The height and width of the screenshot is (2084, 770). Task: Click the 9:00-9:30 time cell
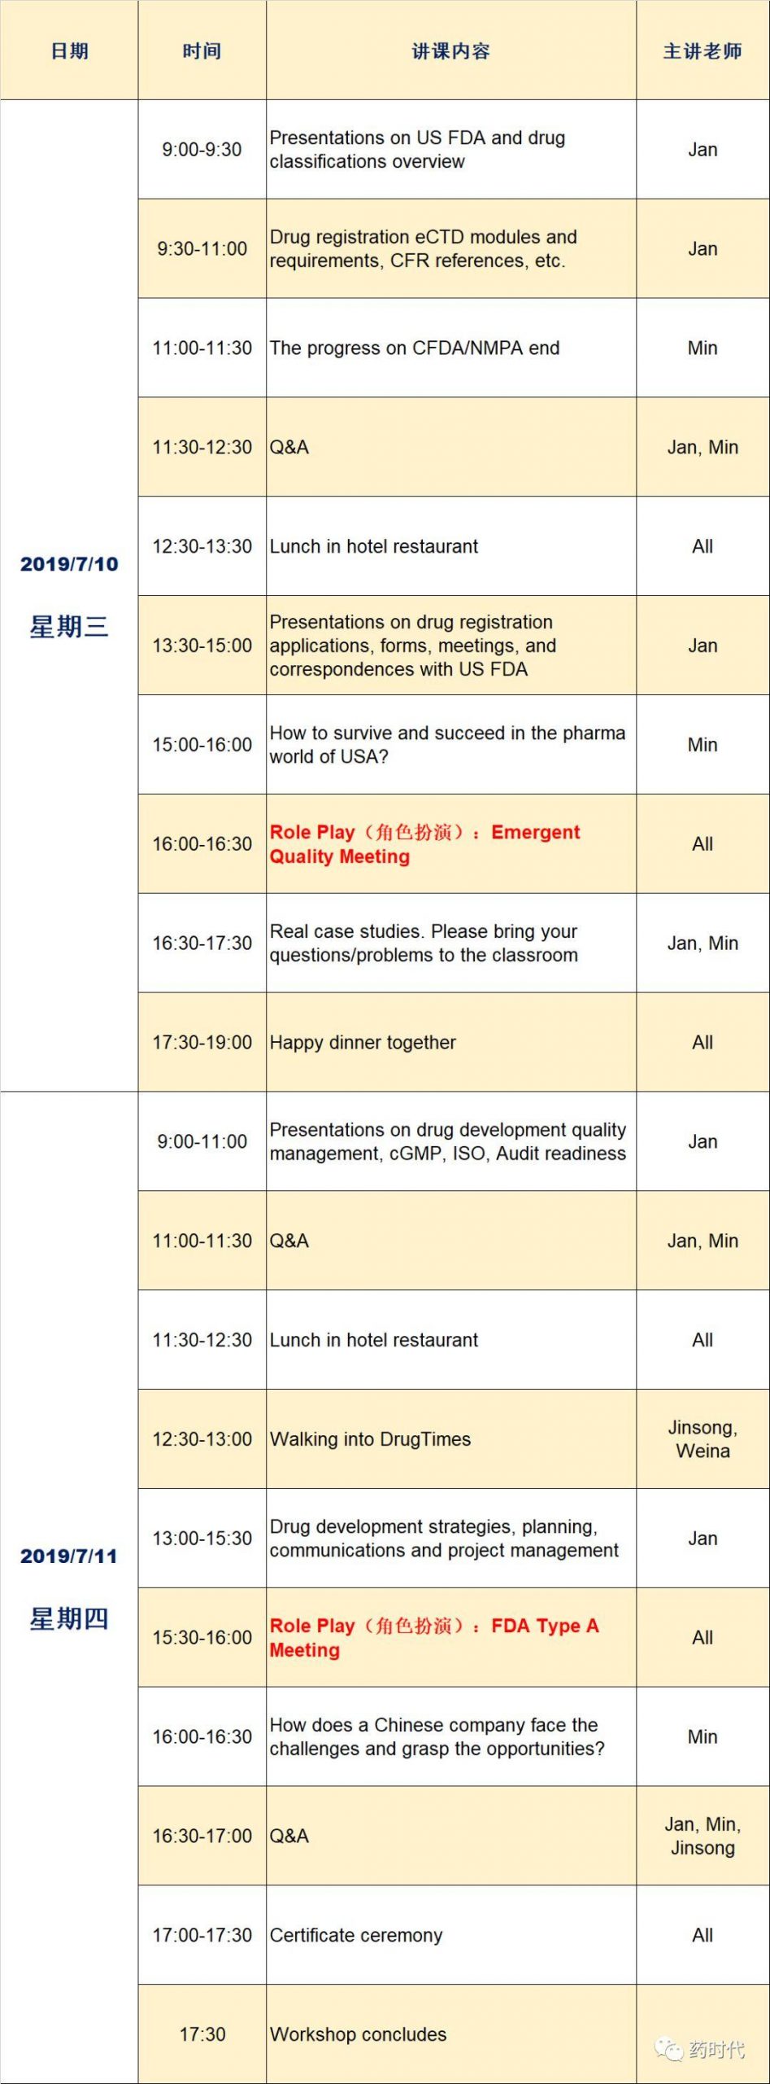point(202,150)
